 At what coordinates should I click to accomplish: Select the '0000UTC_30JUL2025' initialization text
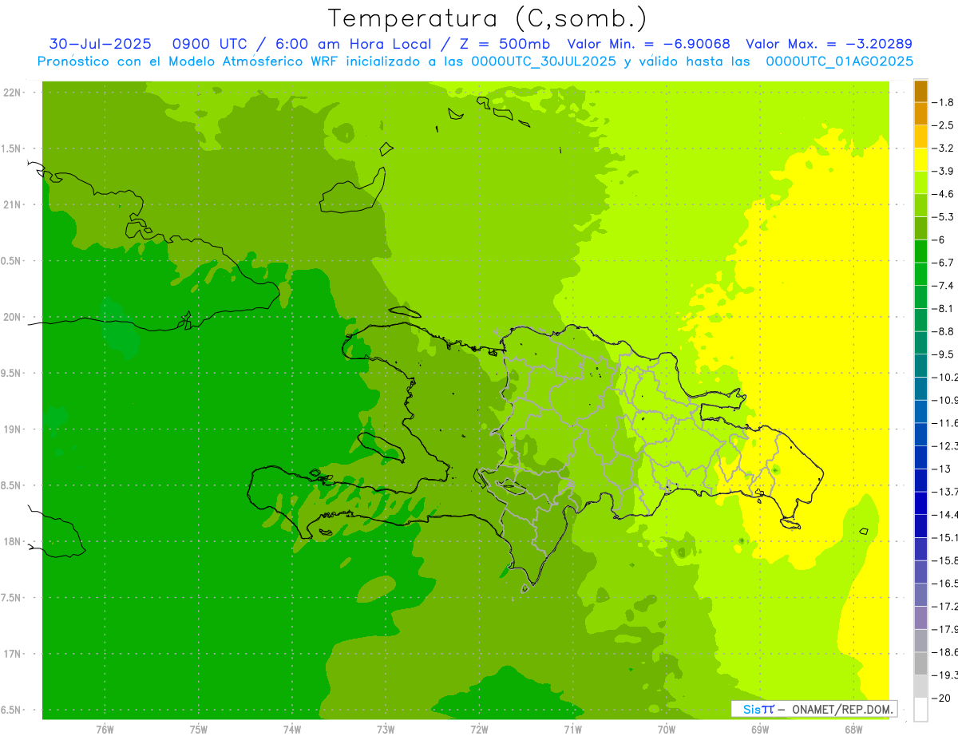click(x=544, y=61)
